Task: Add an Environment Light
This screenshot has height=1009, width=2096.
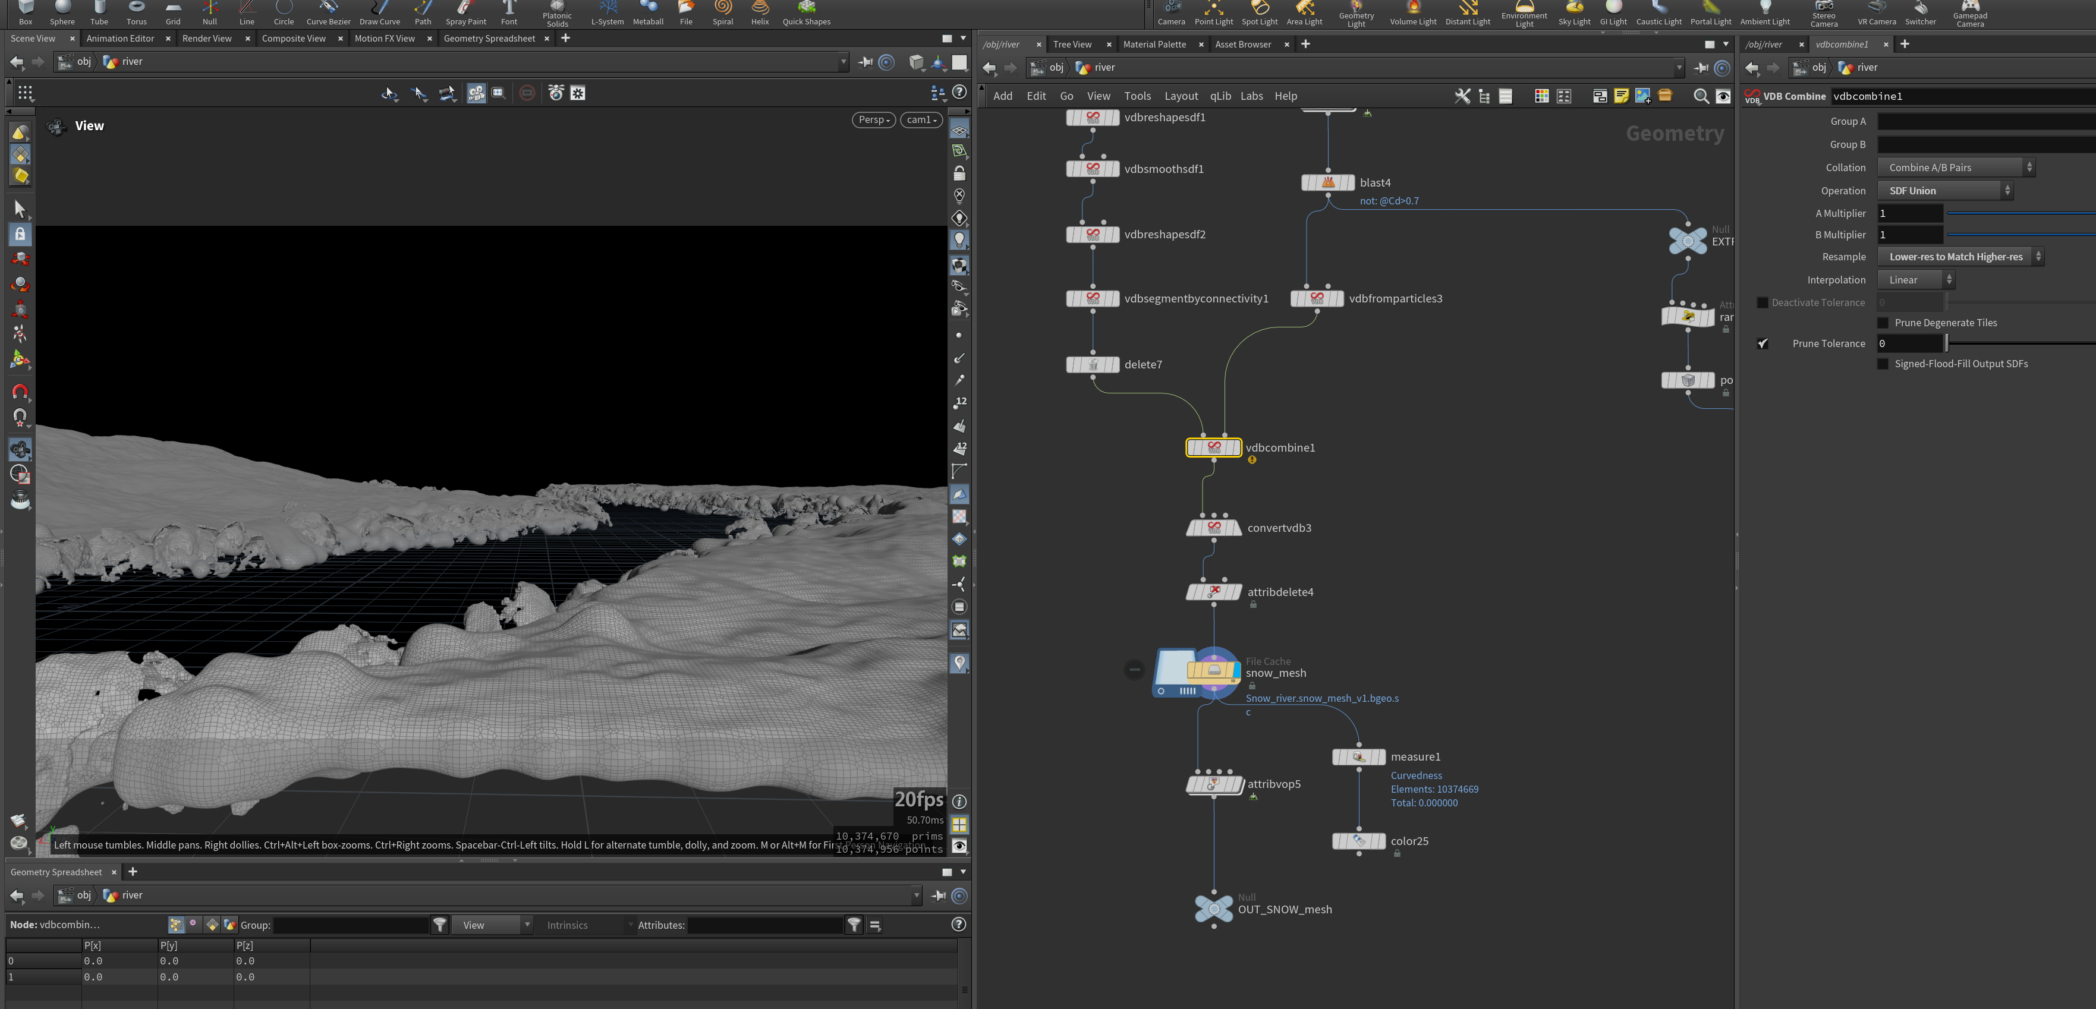Action: (x=1524, y=14)
